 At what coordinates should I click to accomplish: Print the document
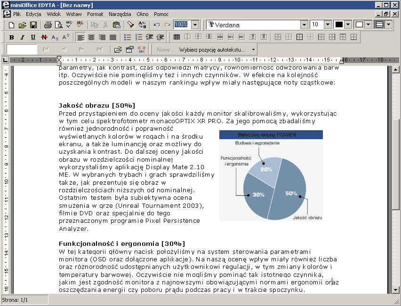[x=48, y=25]
